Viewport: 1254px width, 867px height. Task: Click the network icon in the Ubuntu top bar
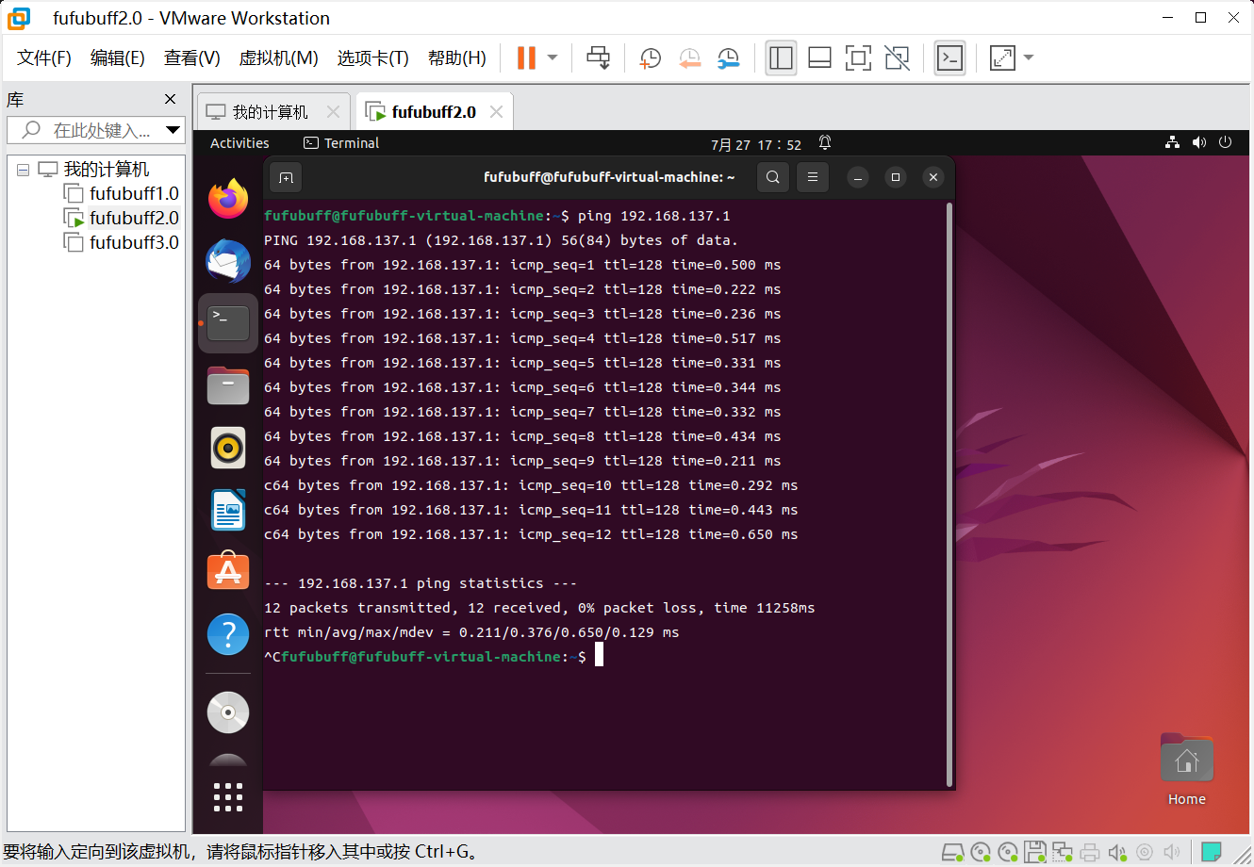click(x=1172, y=142)
